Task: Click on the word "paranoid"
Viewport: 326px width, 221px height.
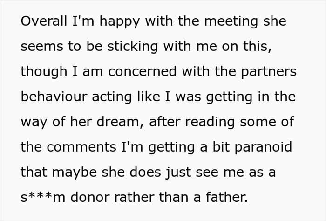Action: click(x=264, y=148)
